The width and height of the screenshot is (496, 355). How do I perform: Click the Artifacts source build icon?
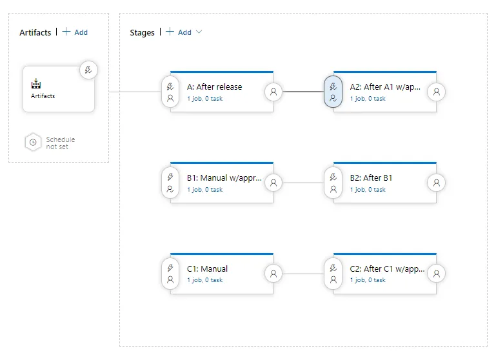(35, 85)
